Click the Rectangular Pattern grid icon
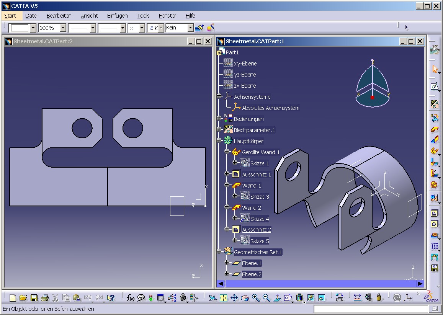The width and height of the screenshot is (443, 315). coord(435,246)
